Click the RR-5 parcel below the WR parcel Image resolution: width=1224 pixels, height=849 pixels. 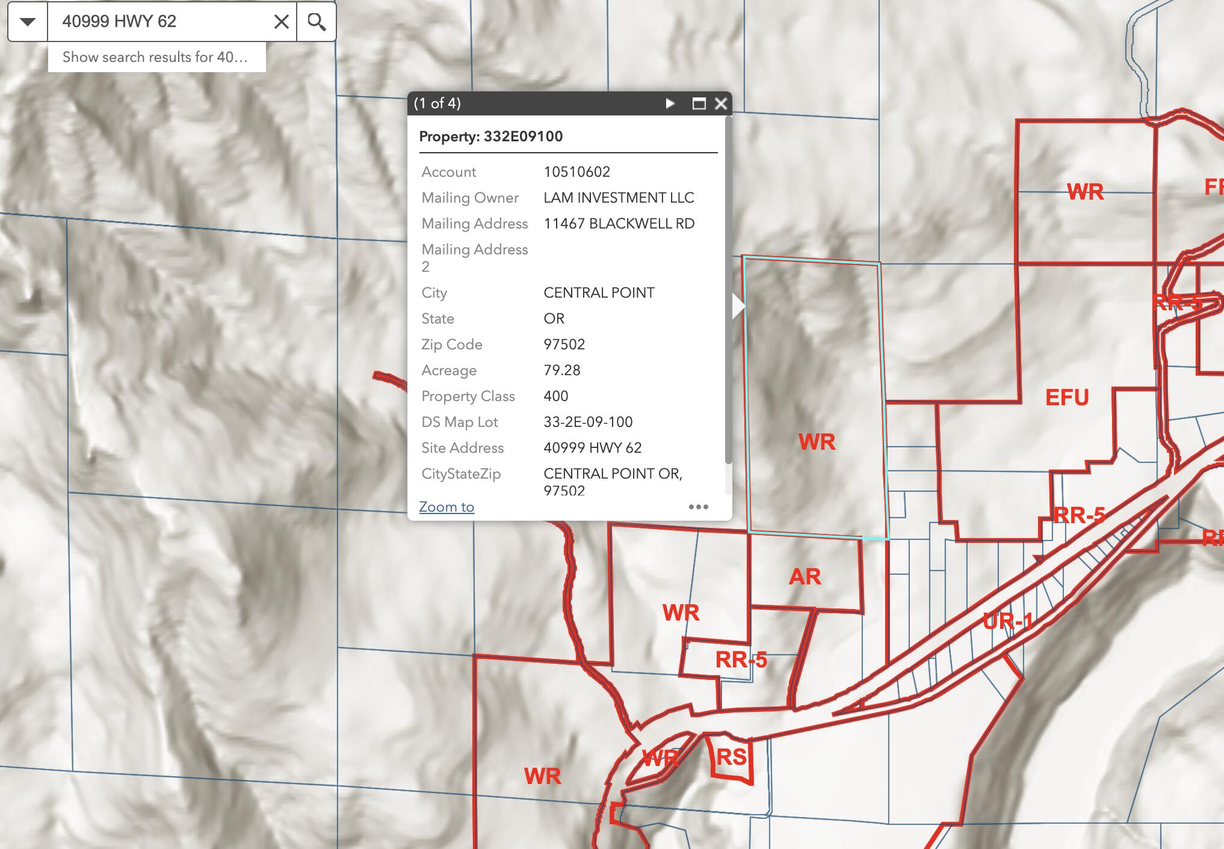pyautogui.click(x=741, y=660)
